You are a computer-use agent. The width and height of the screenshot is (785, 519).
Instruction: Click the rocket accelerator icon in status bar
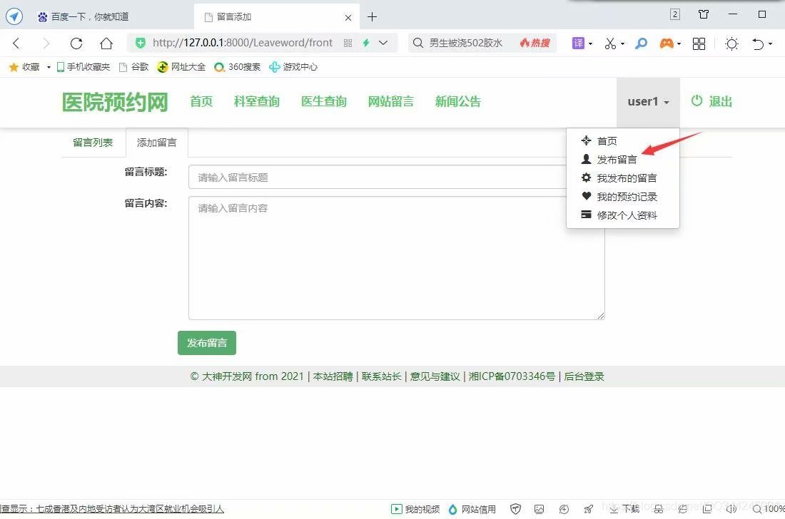pyautogui.click(x=589, y=509)
